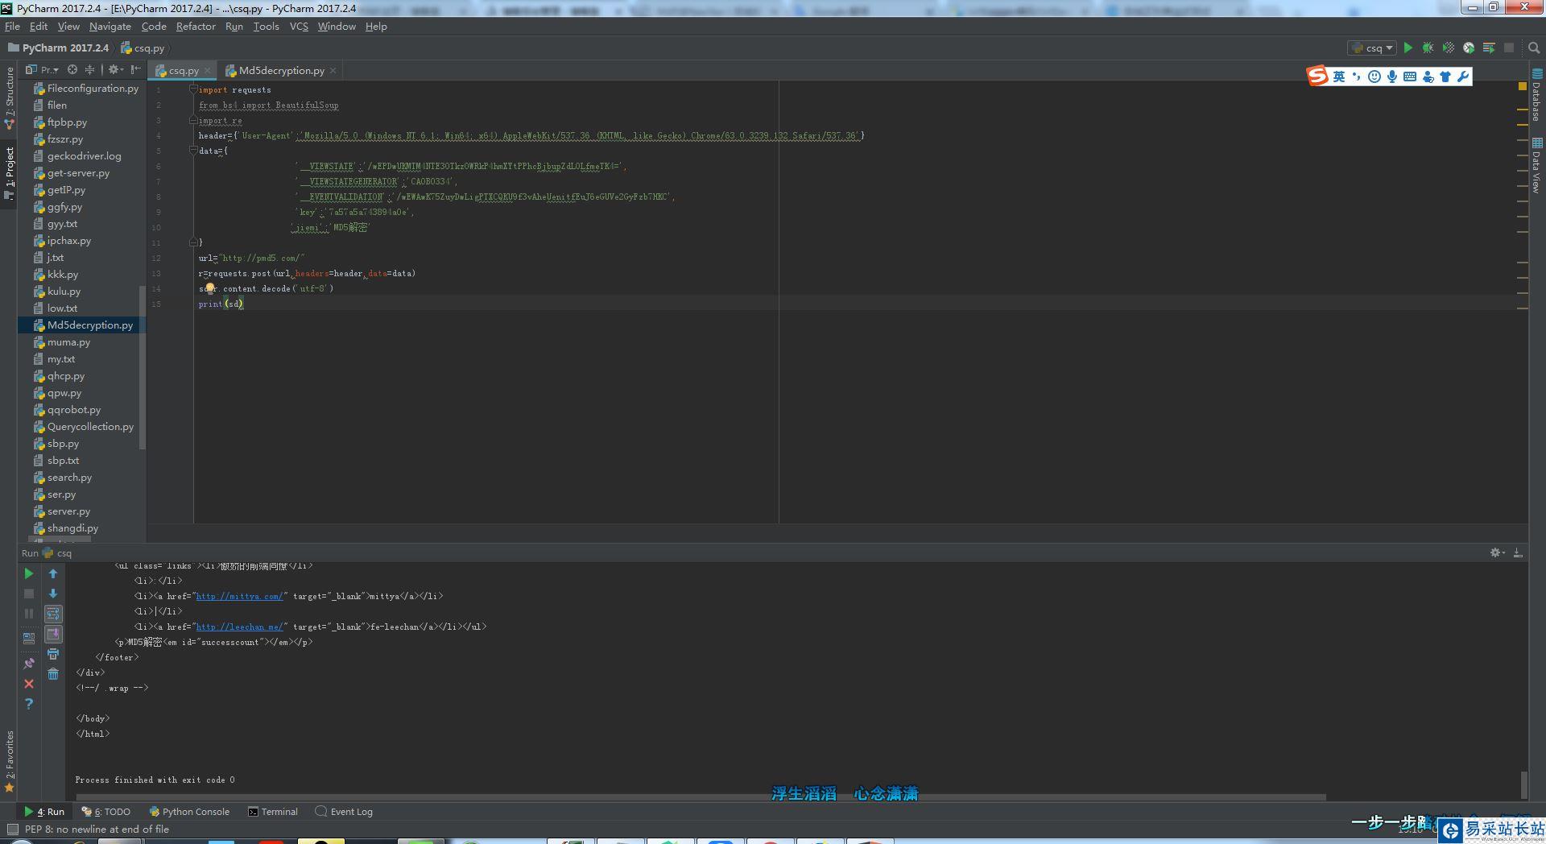Click the Run panel stop icon
1546x844 pixels.
[x=29, y=594]
